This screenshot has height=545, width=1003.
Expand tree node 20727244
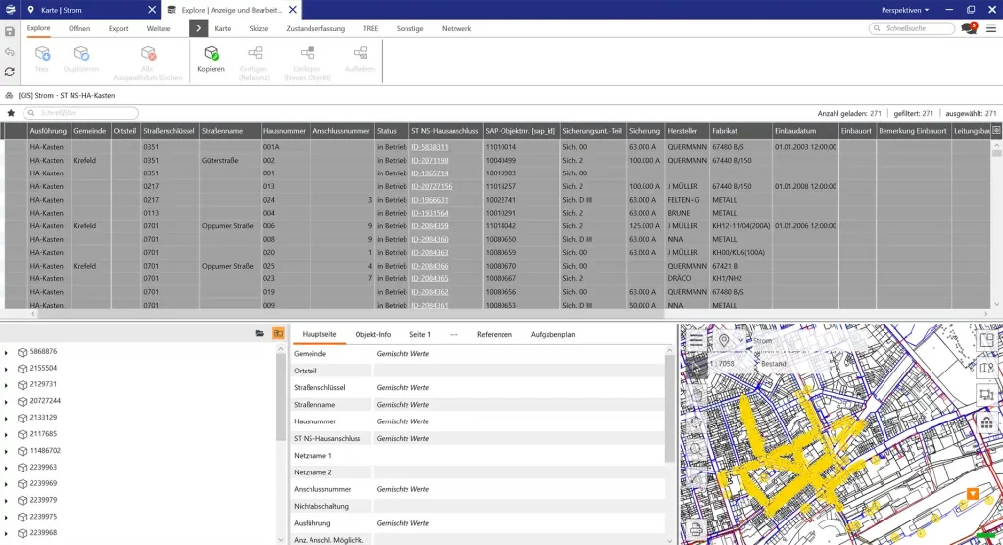tap(7, 401)
